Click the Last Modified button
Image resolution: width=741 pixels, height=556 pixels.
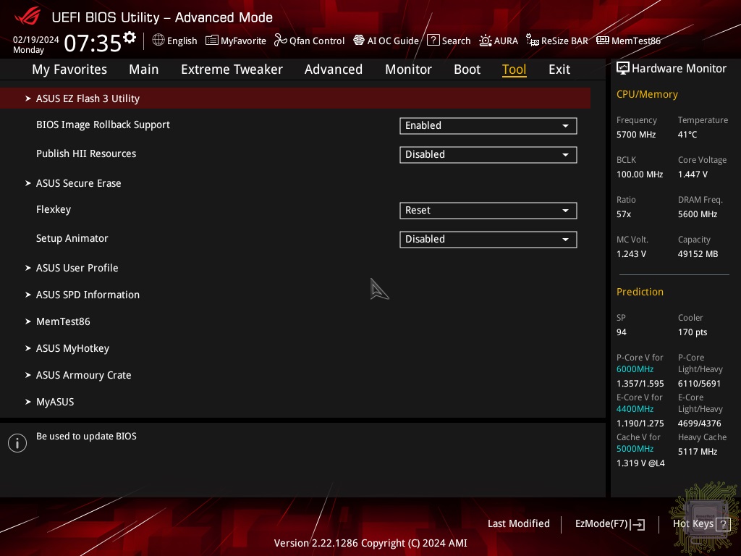click(518, 523)
